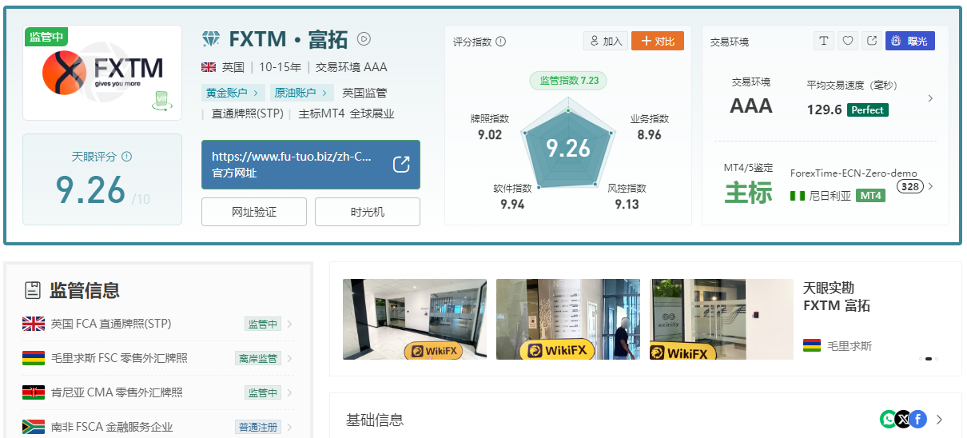Click the 网址验证 button

point(254,212)
